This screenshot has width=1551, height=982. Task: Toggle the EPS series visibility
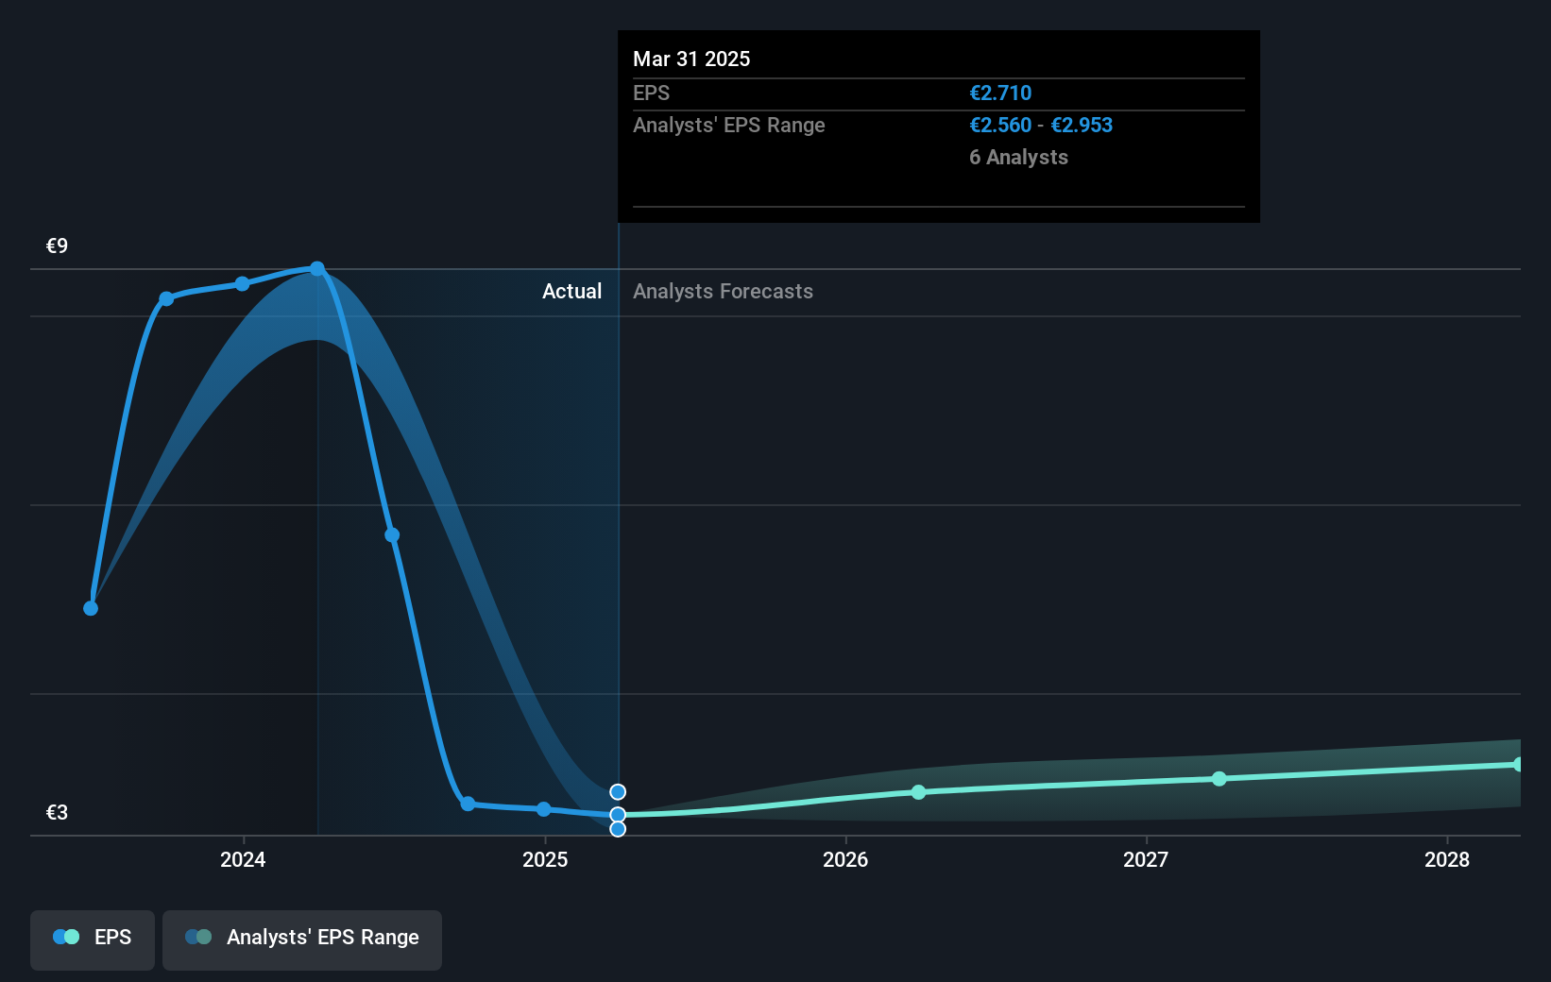[x=92, y=940]
